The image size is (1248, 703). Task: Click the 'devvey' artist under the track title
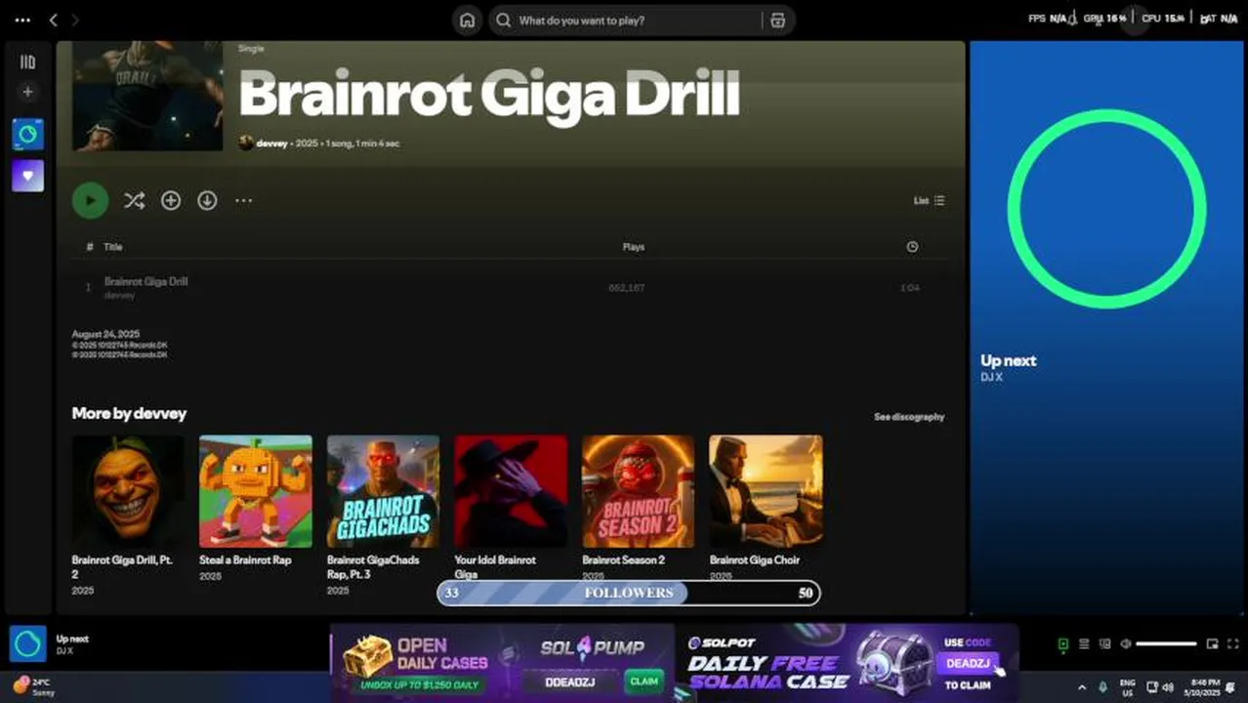click(x=119, y=295)
